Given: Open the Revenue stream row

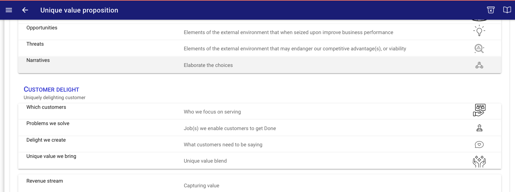Looking at the screenshot, I should point(45,181).
